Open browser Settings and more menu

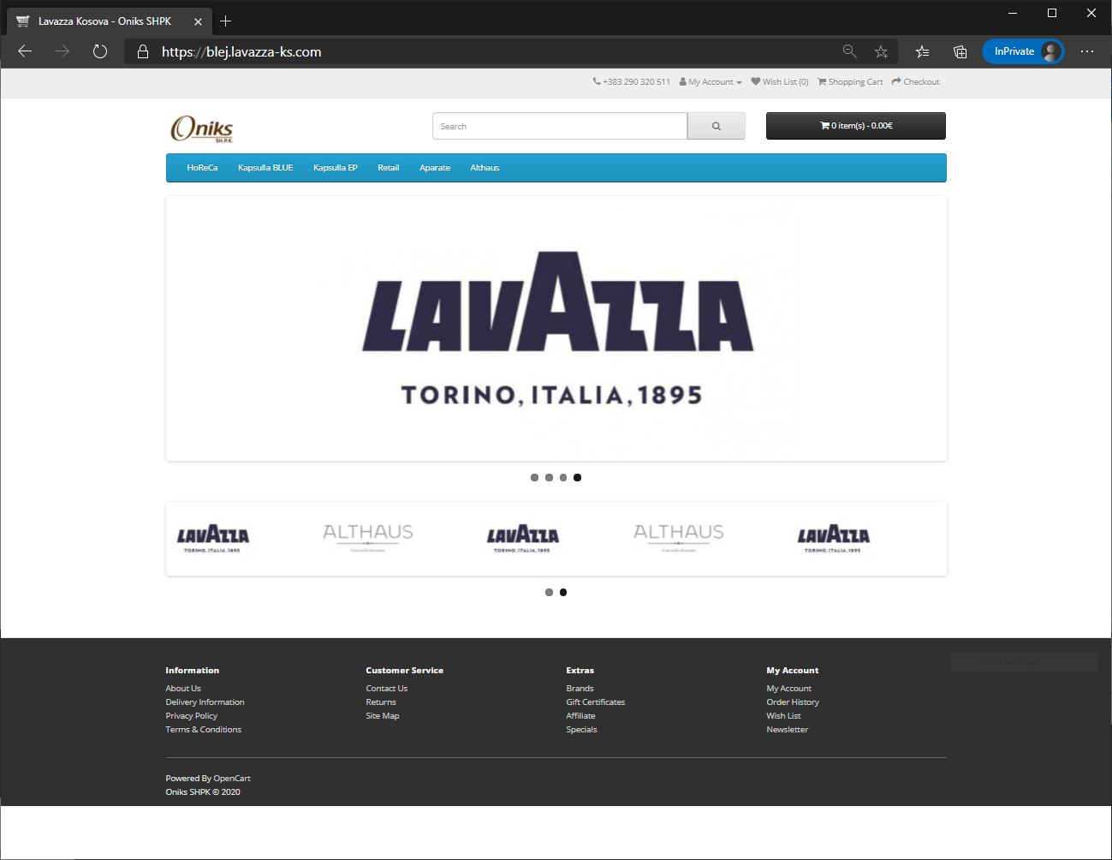pyautogui.click(x=1087, y=51)
